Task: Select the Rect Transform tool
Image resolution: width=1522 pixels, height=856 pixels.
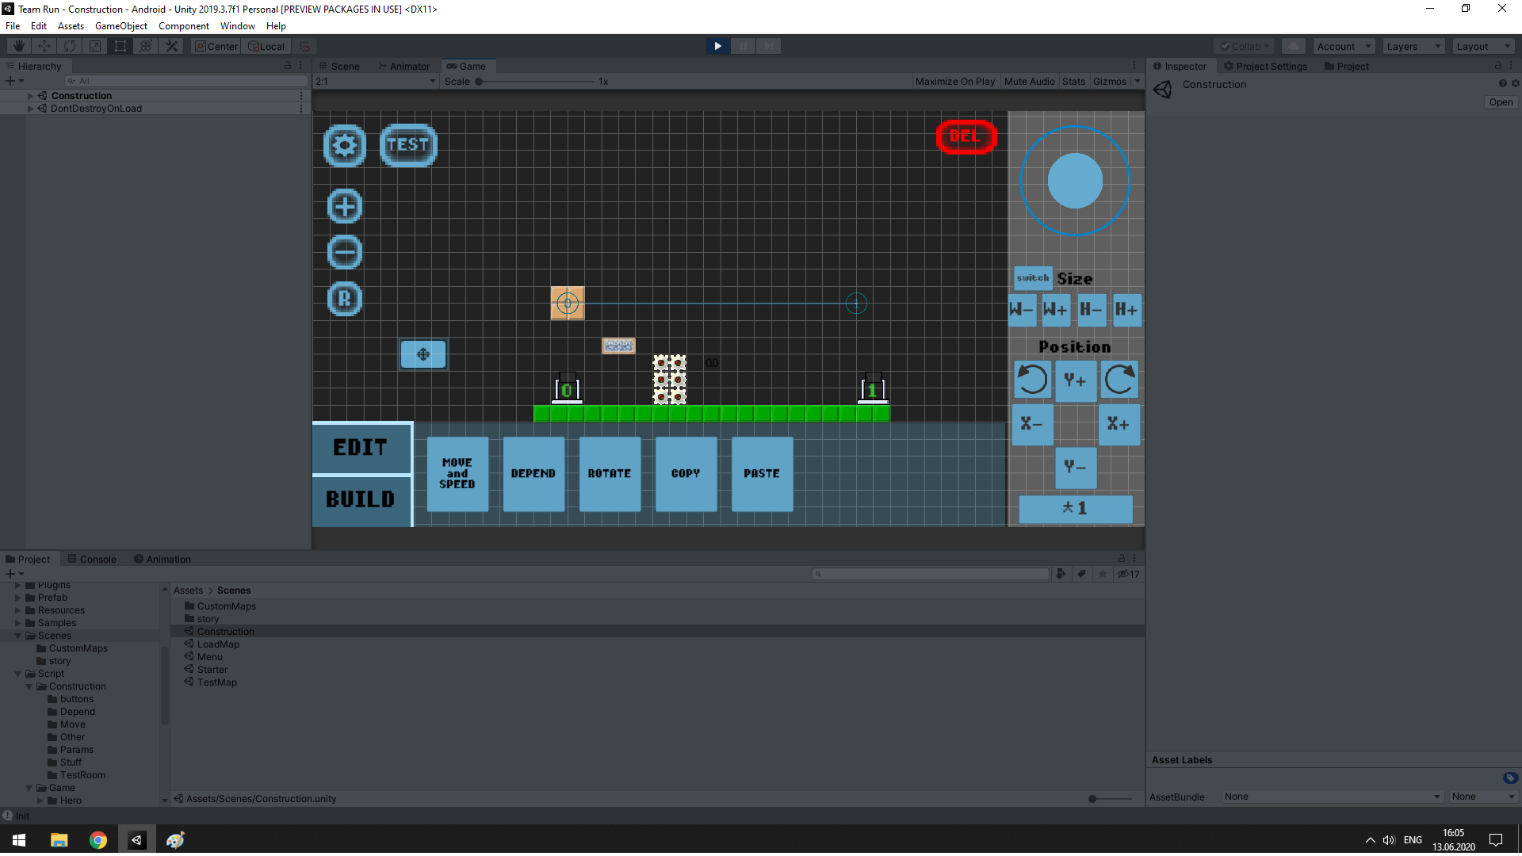Action: 120,46
